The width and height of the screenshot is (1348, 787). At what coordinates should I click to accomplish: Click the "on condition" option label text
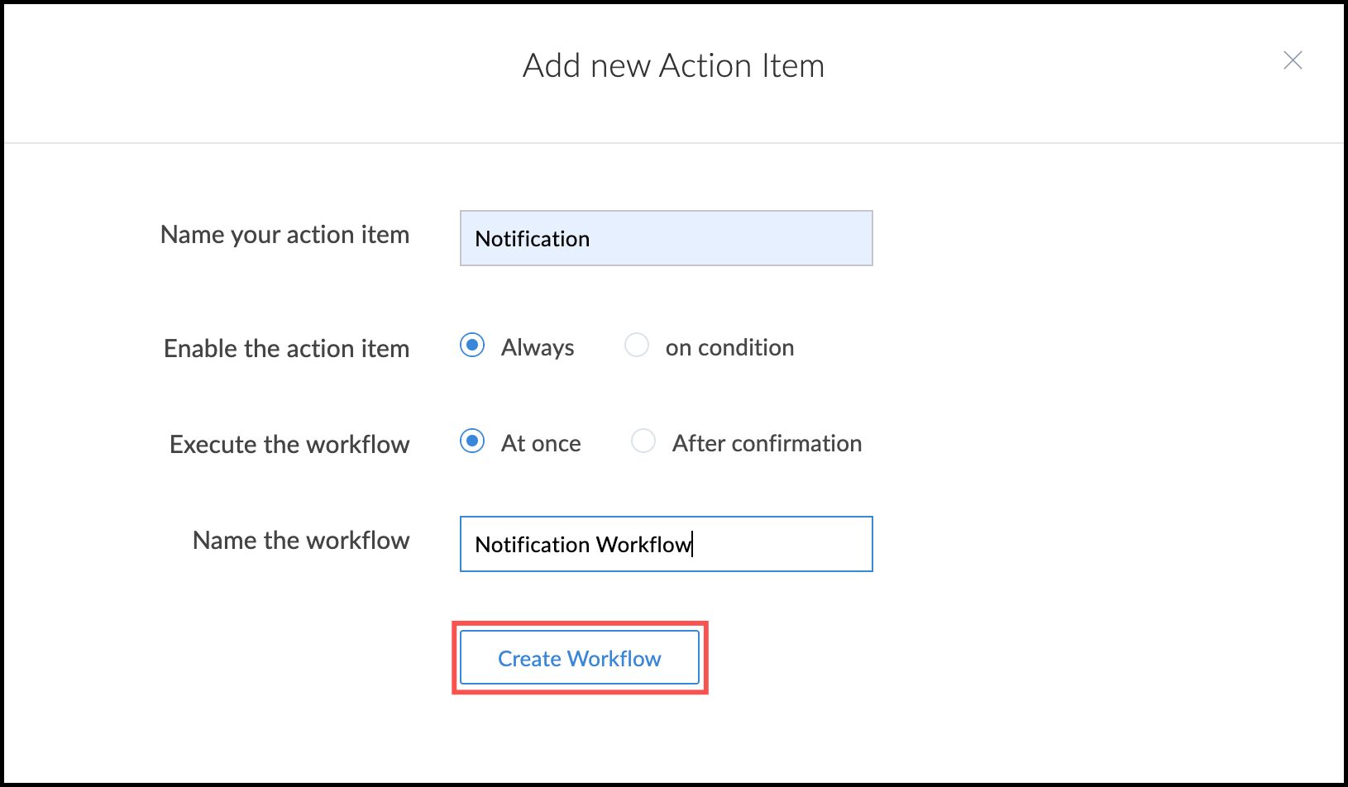pos(729,348)
